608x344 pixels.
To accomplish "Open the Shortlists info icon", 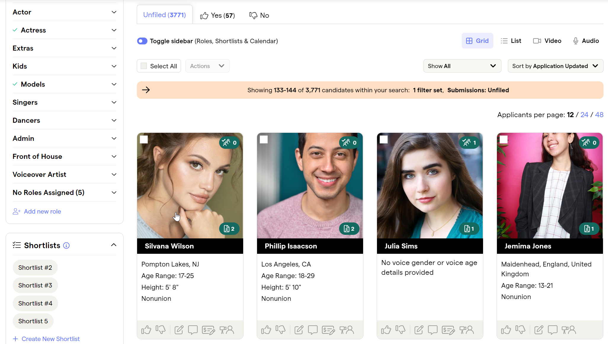I will (x=66, y=246).
